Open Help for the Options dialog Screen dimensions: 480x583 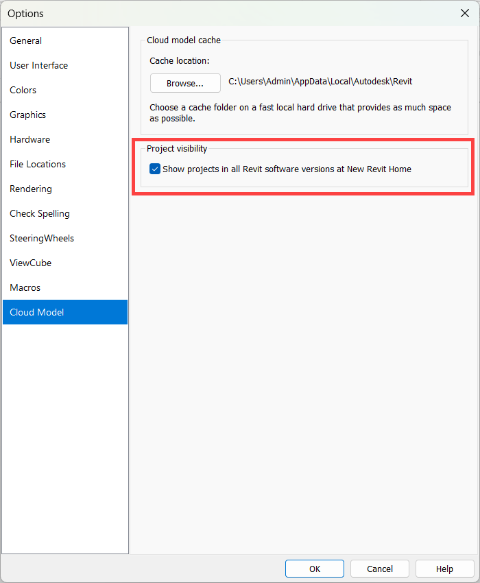444,569
